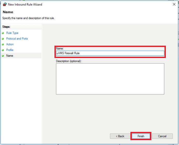Click the 'Name:' field label
Image resolution: width=179 pixels, height=145 pixels.
click(60, 49)
